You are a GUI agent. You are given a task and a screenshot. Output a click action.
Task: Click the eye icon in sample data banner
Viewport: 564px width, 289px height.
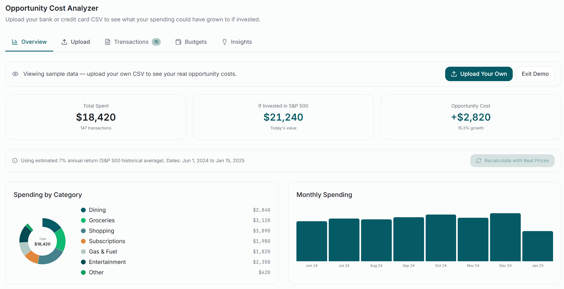pyautogui.click(x=15, y=74)
